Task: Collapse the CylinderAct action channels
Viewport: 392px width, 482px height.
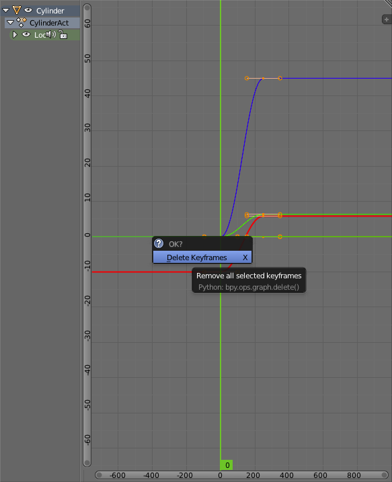Action: pos(11,22)
